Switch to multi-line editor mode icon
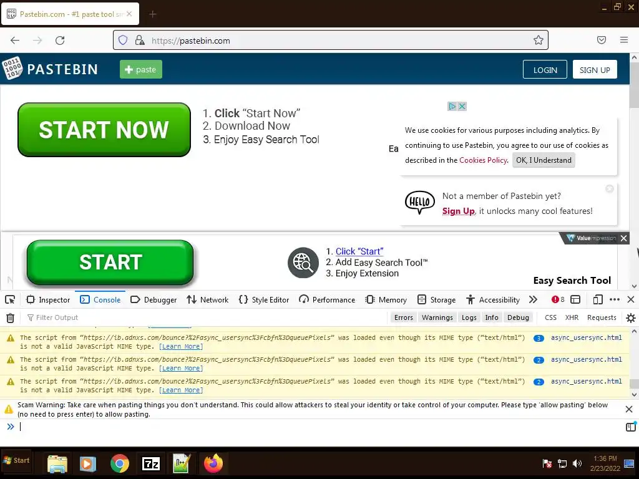 tap(631, 427)
